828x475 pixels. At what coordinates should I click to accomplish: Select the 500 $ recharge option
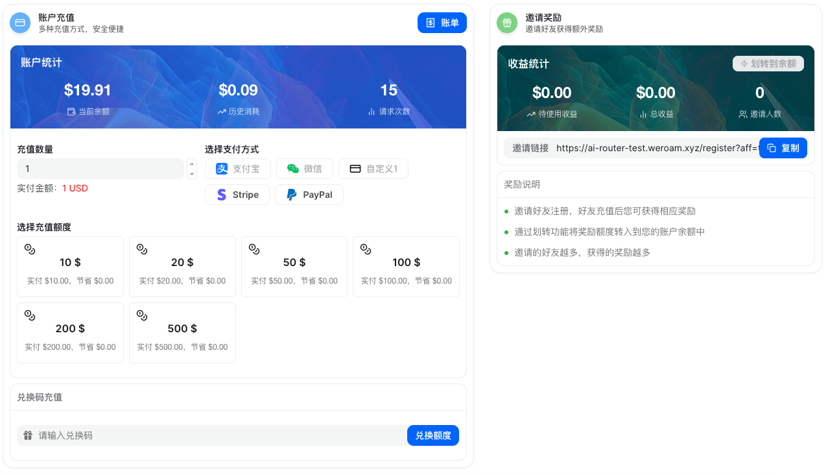click(182, 333)
